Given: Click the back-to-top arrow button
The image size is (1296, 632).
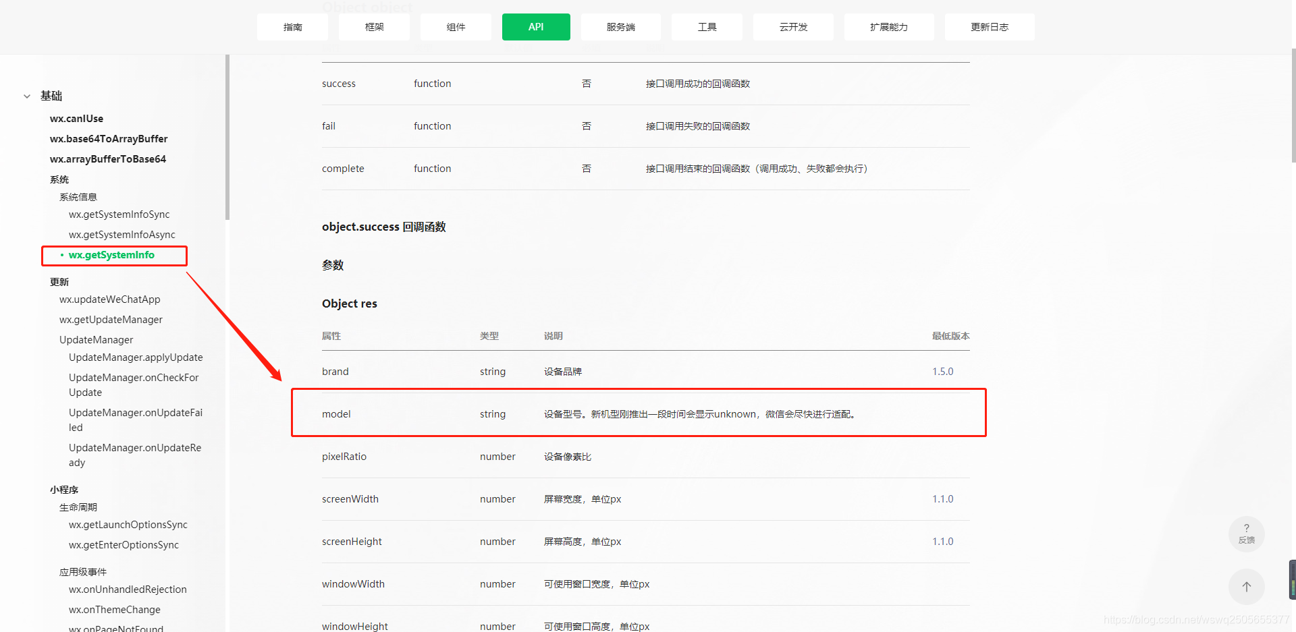Looking at the screenshot, I should [1246, 586].
